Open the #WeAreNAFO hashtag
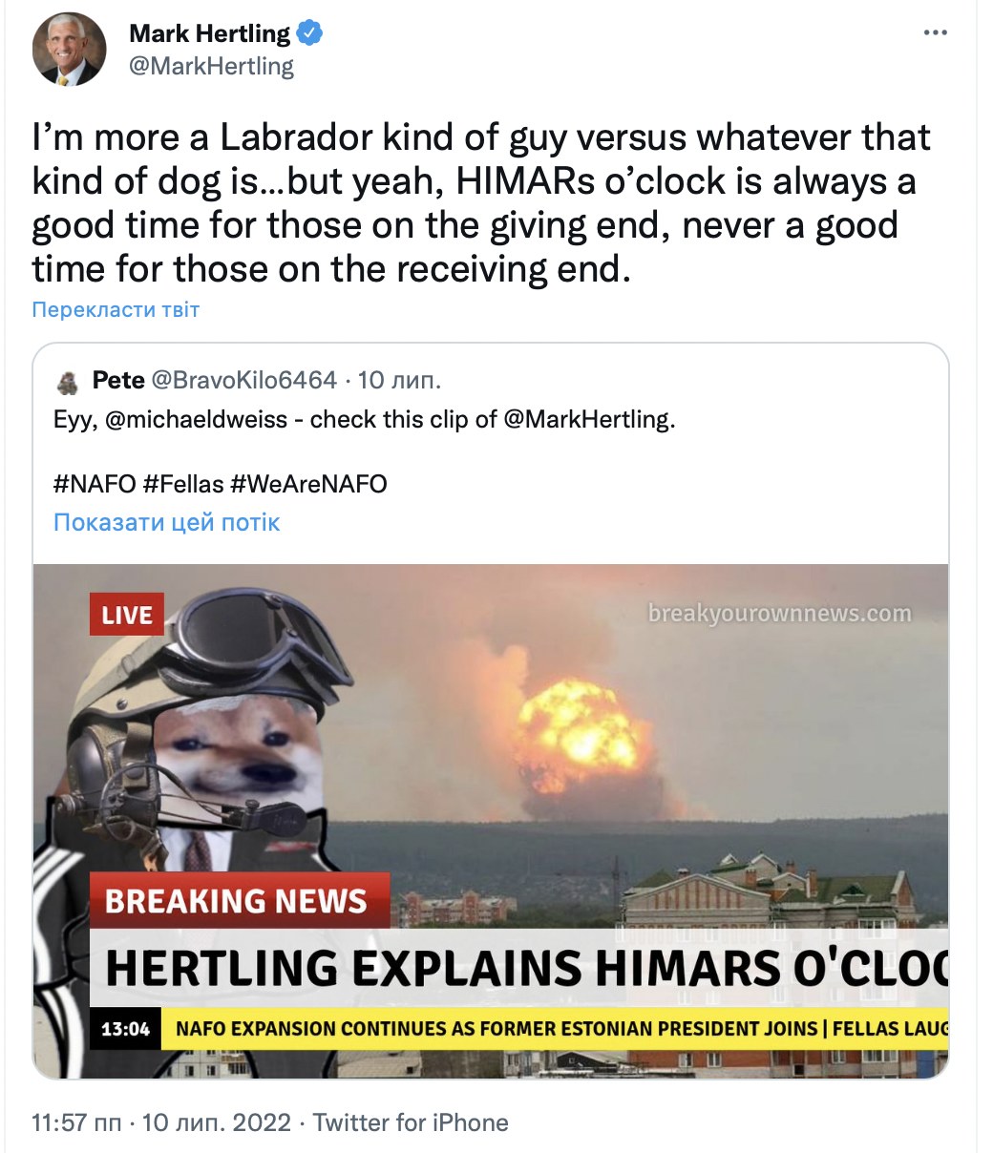 [x=308, y=483]
